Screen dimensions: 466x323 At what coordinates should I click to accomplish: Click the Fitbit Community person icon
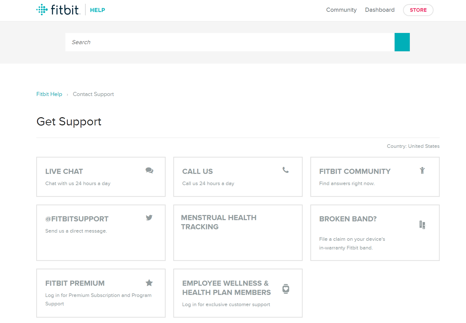[x=422, y=171]
